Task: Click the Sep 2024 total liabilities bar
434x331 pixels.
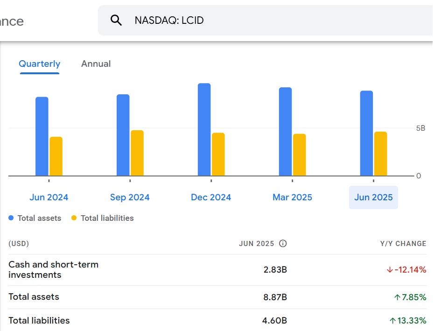Action: coord(137,153)
